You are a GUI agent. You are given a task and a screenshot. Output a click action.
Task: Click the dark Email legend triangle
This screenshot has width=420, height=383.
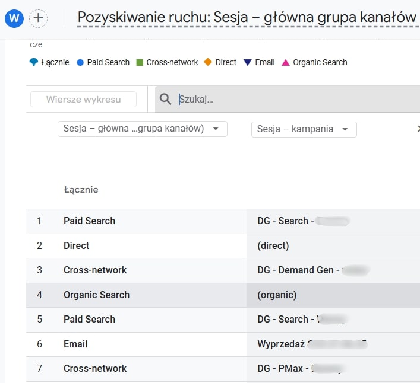tap(248, 62)
